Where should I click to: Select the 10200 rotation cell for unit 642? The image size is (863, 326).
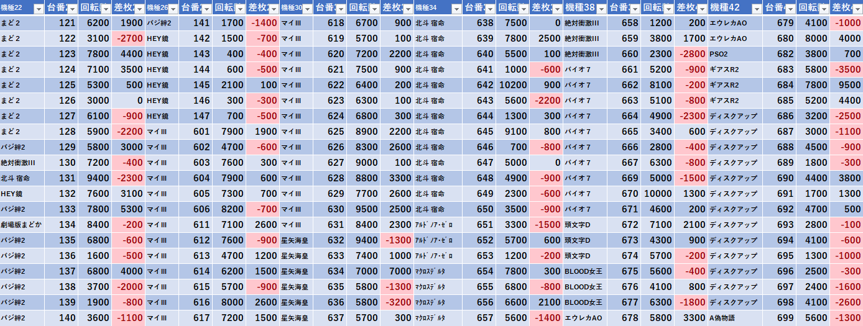(512, 85)
